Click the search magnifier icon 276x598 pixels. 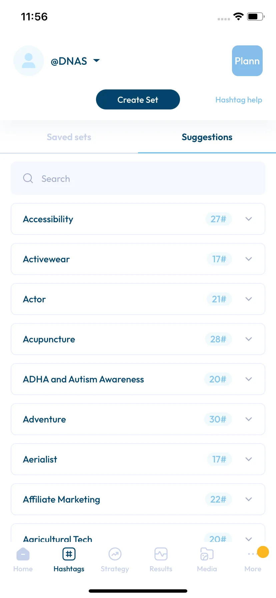(x=28, y=178)
